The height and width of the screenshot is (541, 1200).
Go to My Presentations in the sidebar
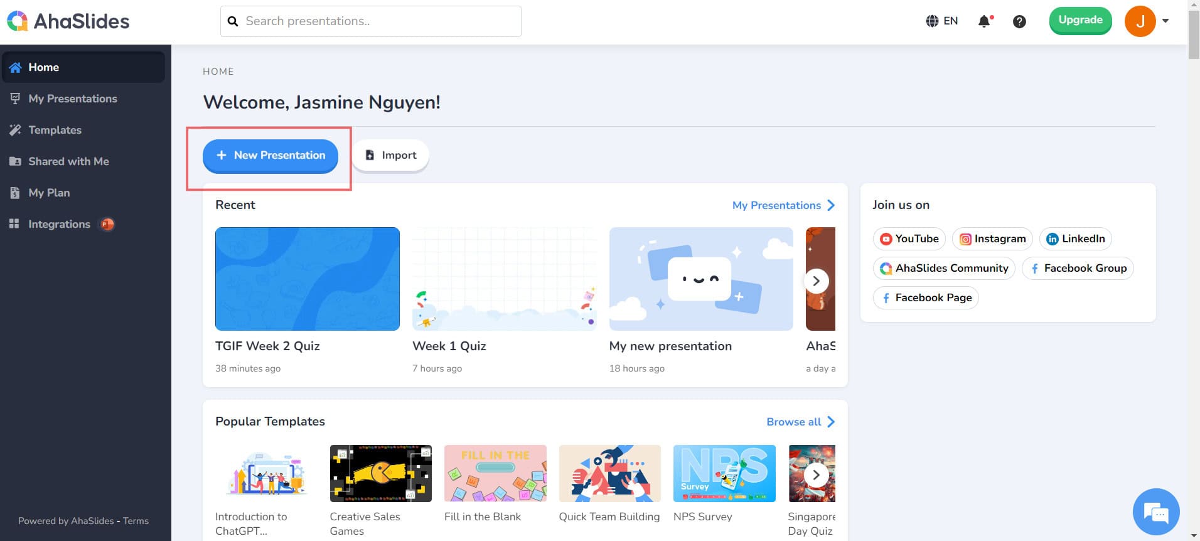coord(72,99)
